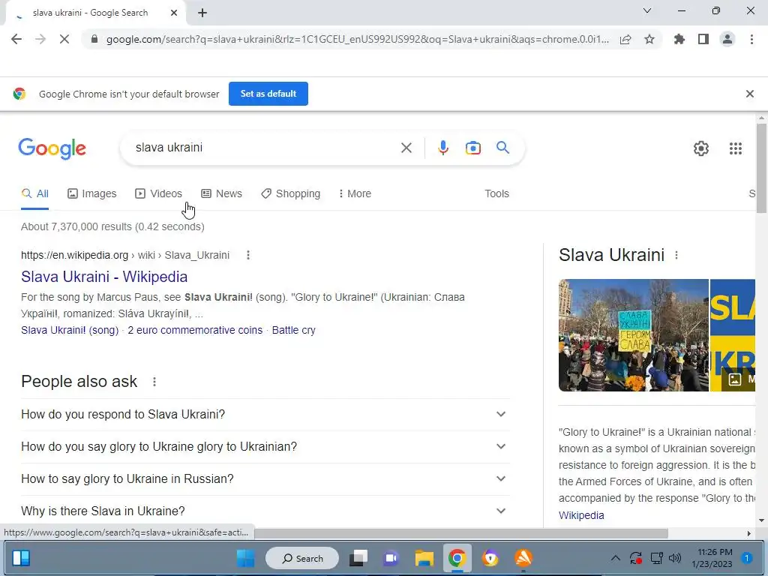Expand How do you respond to Slava Ukraini

coord(265,414)
